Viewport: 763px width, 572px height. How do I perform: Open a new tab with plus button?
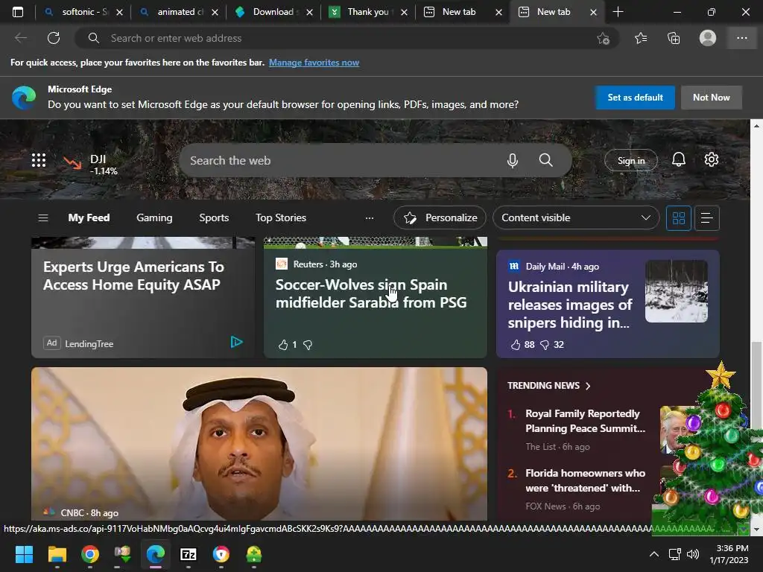coord(618,12)
